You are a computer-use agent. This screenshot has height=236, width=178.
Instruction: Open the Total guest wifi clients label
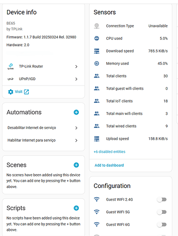125,89
